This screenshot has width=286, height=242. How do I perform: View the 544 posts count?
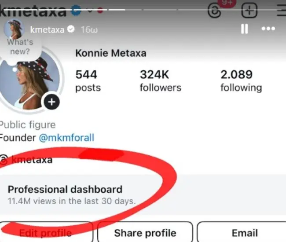point(88,81)
